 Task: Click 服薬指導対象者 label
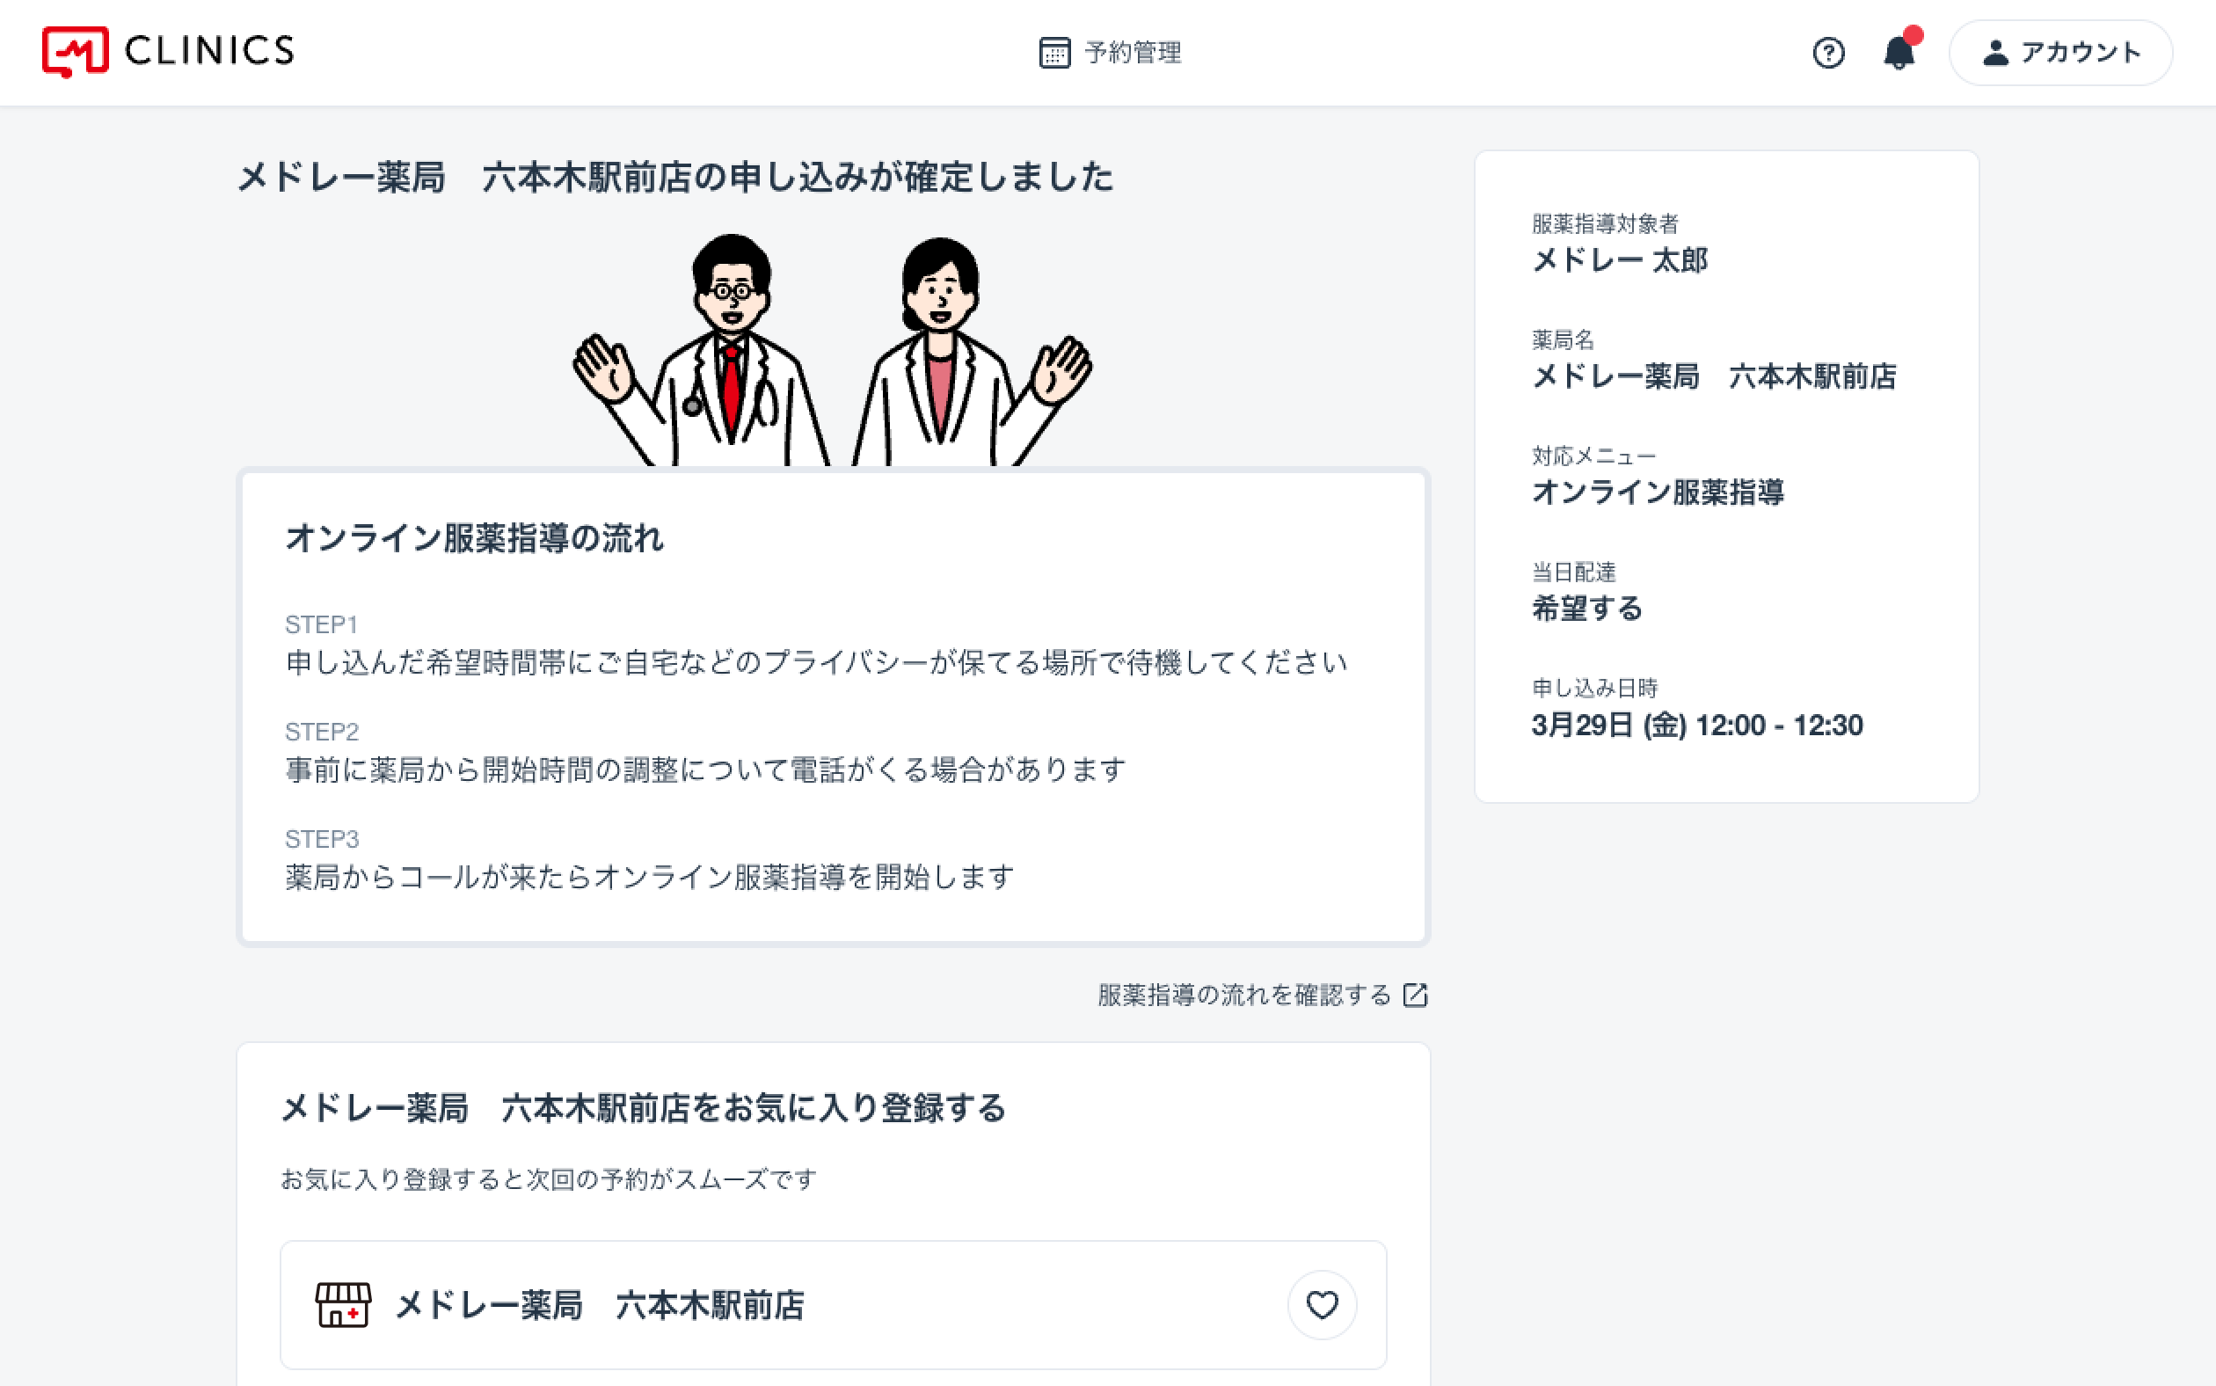pyautogui.click(x=1605, y=223)
